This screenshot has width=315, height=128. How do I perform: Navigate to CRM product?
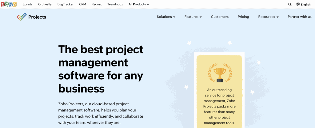[82, 4]
